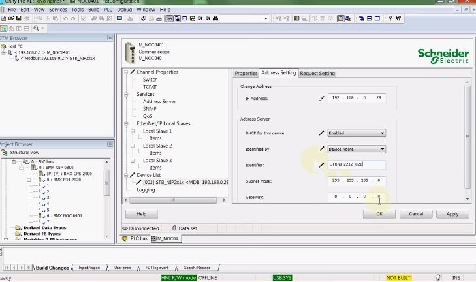This screenshot has width=476, height=282.
Task: Select Modbus:192.168.0.2 STB_NIP2x1x in DTM Browser
Action: [57, 58]
